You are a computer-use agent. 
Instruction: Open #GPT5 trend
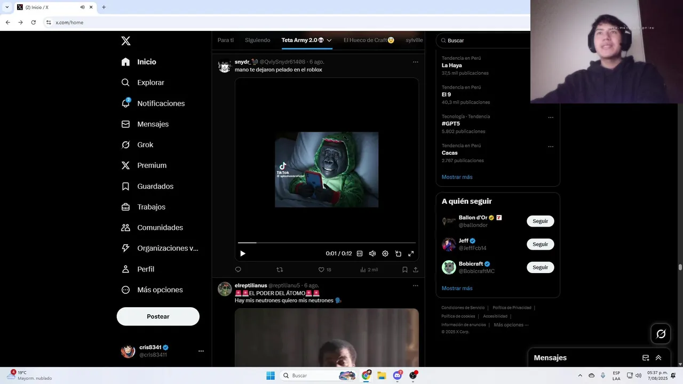[451, 124]
